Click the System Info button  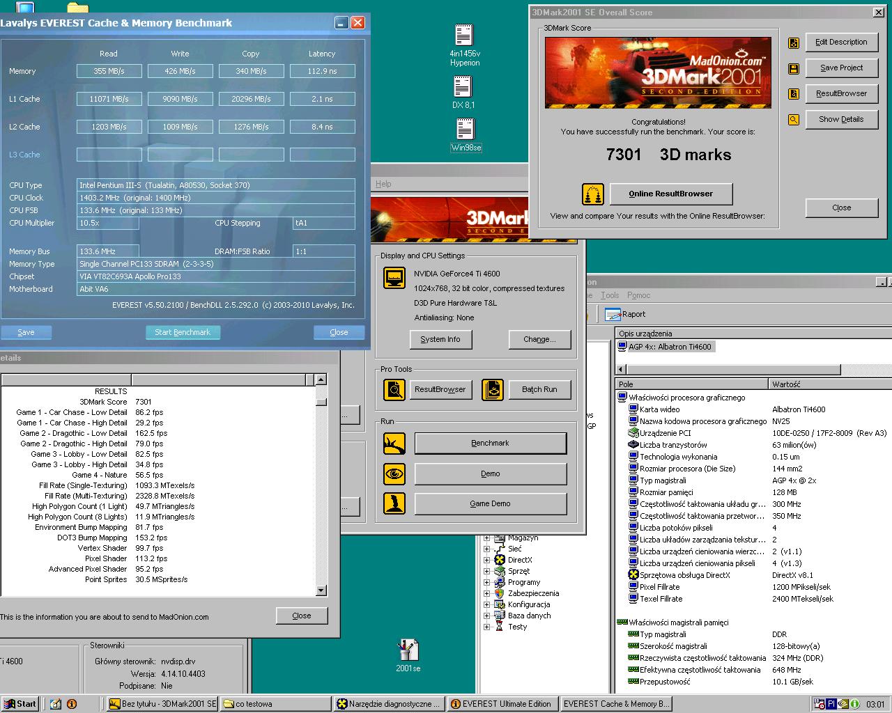coord(440,340)
